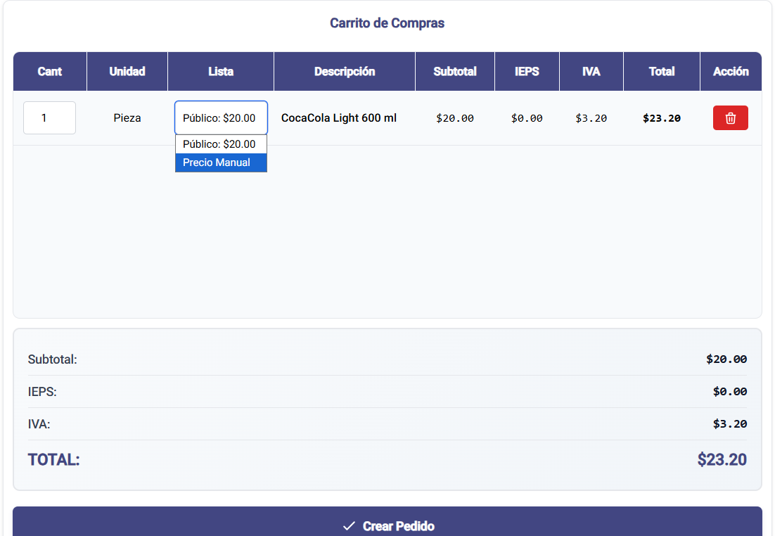Viewport: 775px width, 536px height.
Task: Click the Crear Pedido button
Action: [x=387, y=522]
